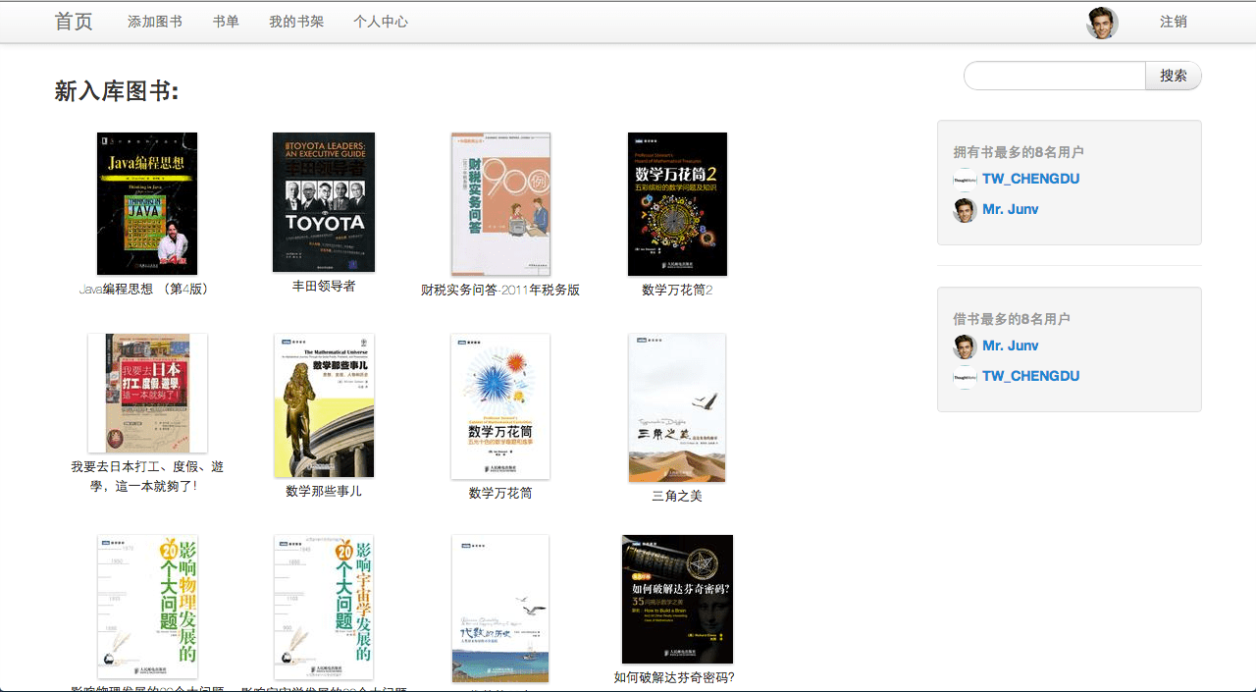Open the 财税实务问答 book cover
This screenshot has height=692, width=1256.
pyautogui.click(x=500, y=204)
